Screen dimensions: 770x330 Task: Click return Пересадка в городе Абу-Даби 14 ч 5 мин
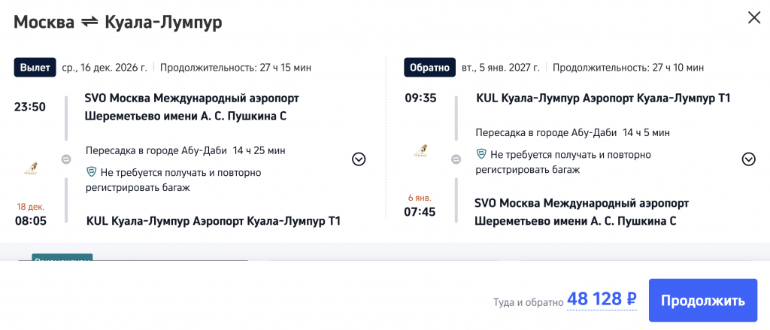[572, 132]
